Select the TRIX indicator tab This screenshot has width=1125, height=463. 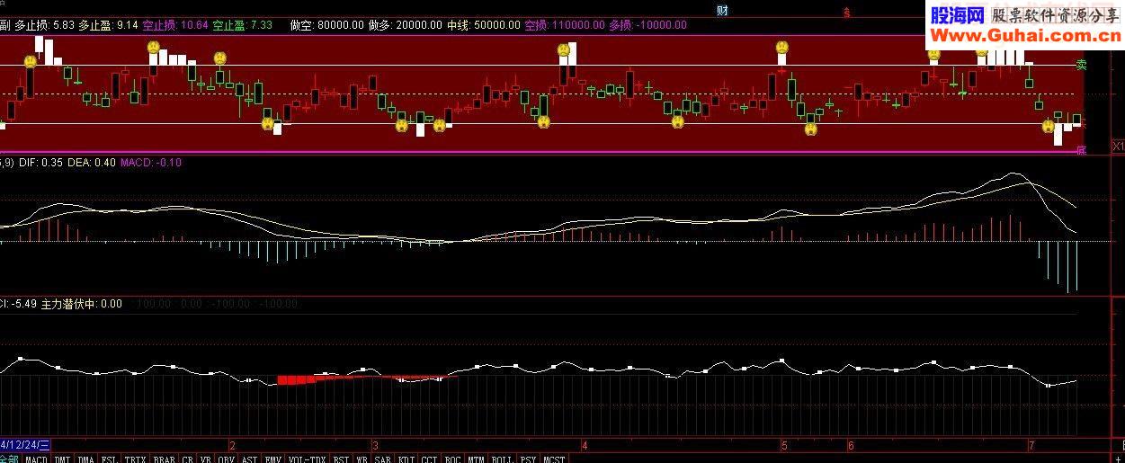136,459
